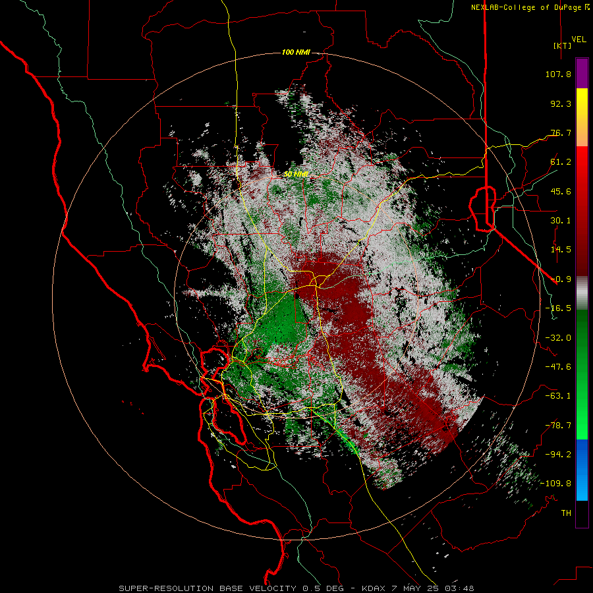The image size is (593, 593).
Task: Click the [KT] units label
Action: (563, 45)
